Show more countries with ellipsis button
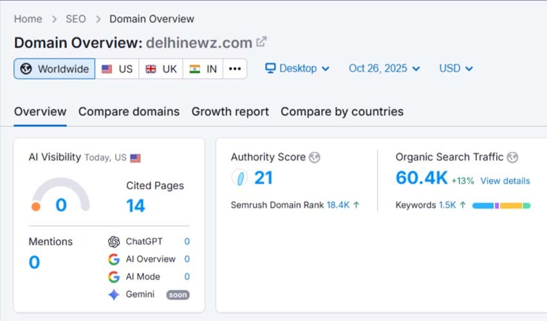 coord(235,69)
